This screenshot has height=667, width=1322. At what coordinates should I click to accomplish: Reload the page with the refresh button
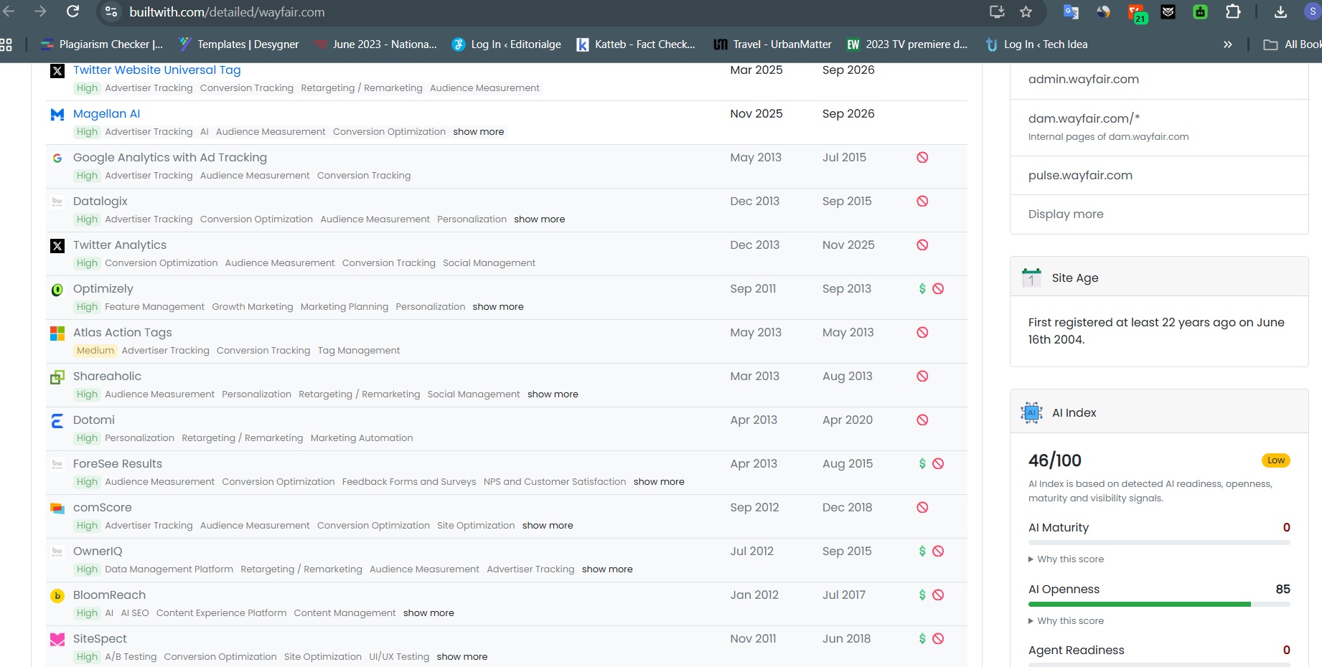[72, 11]
